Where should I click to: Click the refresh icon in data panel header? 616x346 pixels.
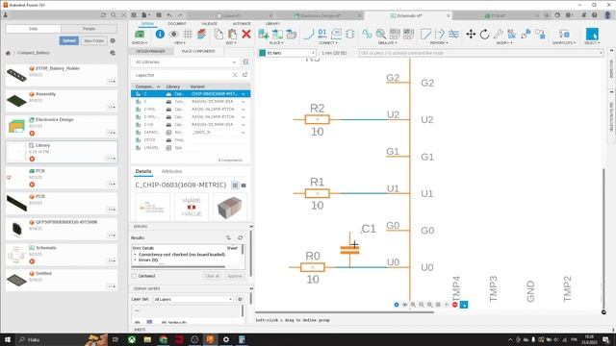(103, 15)
